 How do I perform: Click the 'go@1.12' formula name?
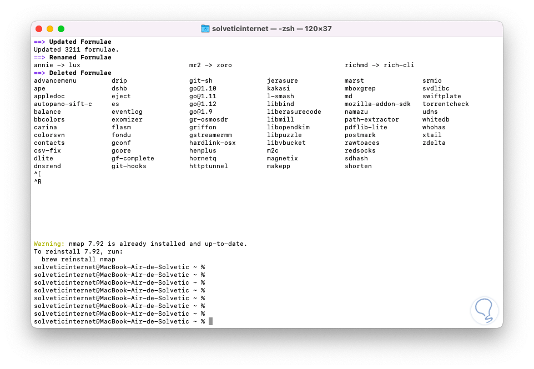pos(203,104)
